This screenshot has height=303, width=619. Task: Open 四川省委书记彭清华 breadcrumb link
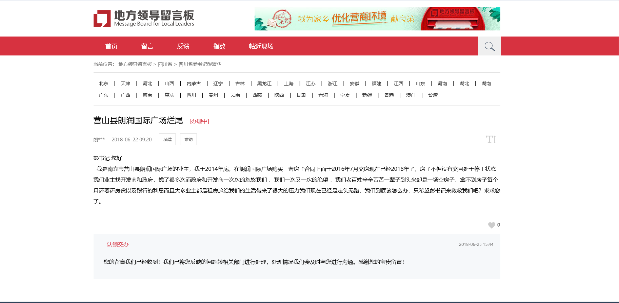click(x=200, y=64)
